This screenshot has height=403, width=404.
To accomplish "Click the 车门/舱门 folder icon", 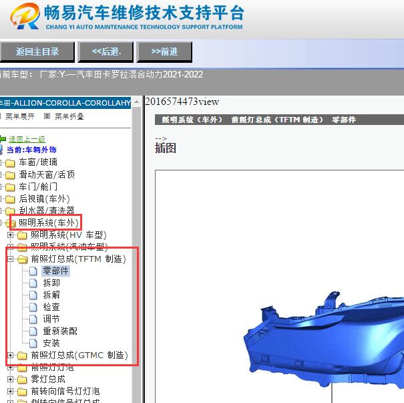I will (x=10, y=187).
